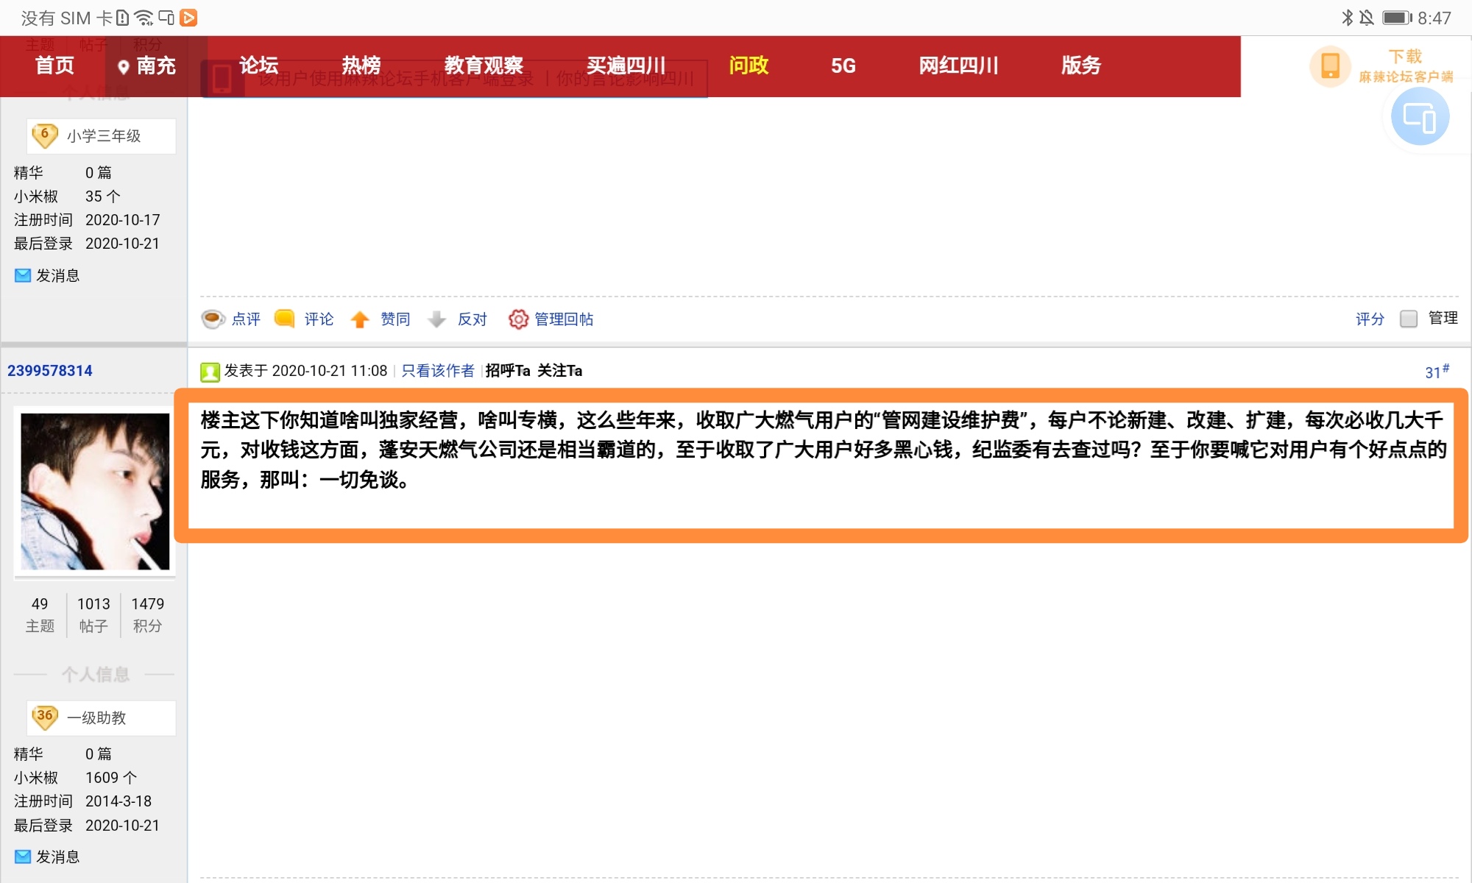This screenshot has height=883, width=1472.
Task: Click the 只看该作者 link
Action: click(x=437, y=371)
